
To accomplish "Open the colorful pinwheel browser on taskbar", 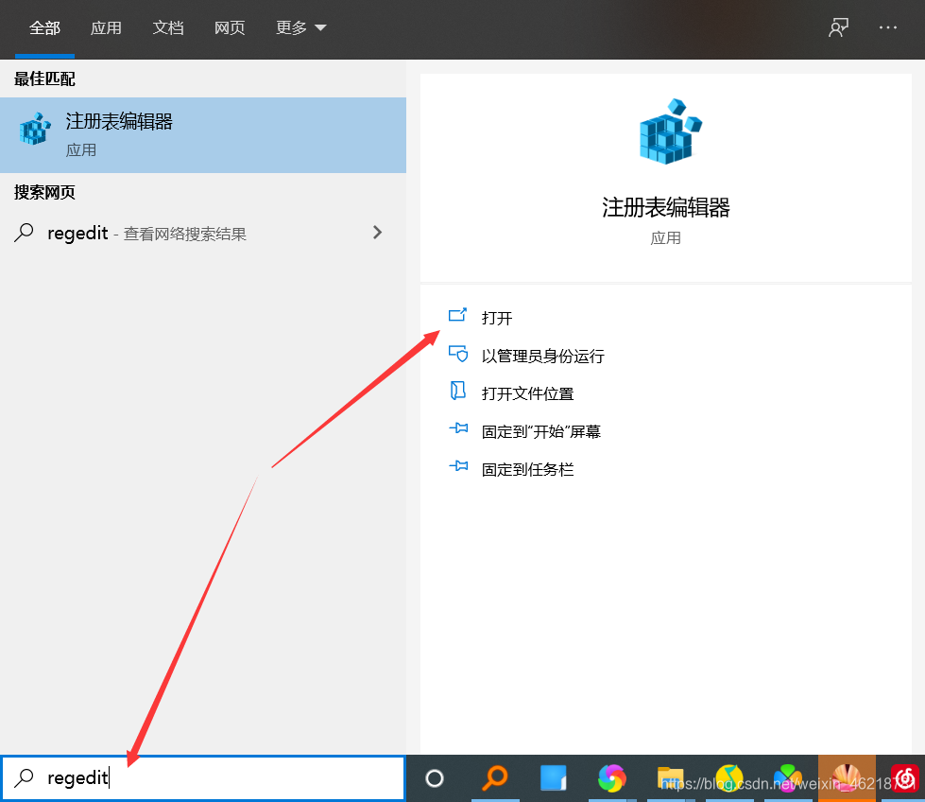I will pos(611,777).
